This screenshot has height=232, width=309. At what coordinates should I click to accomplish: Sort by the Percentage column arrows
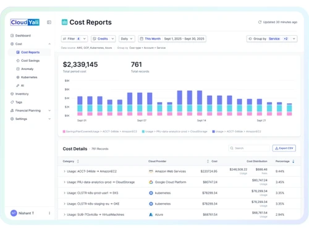pyautogui.click(x=294, y=161)
